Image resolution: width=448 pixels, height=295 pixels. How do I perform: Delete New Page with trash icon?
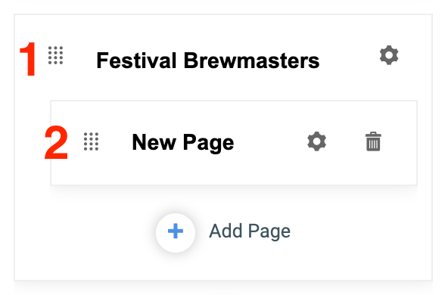pyautogui.click(x=373, y=141)
